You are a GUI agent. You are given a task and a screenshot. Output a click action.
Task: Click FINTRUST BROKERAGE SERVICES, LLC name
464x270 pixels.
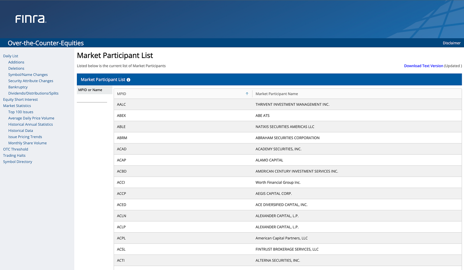(287, 249)
